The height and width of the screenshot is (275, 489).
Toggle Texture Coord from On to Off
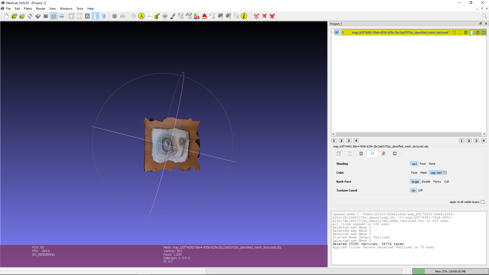[420, 190]
